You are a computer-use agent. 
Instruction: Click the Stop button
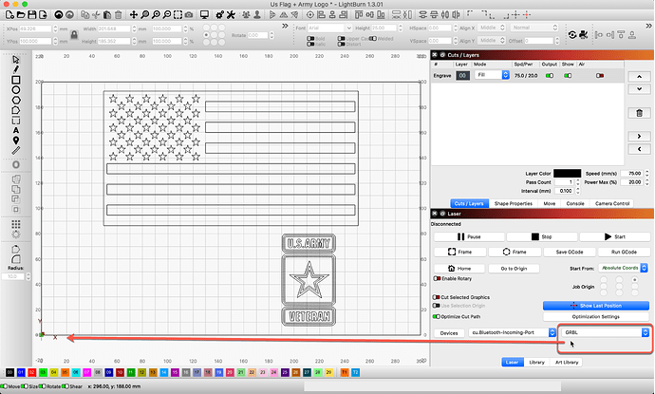coord(542,236)
